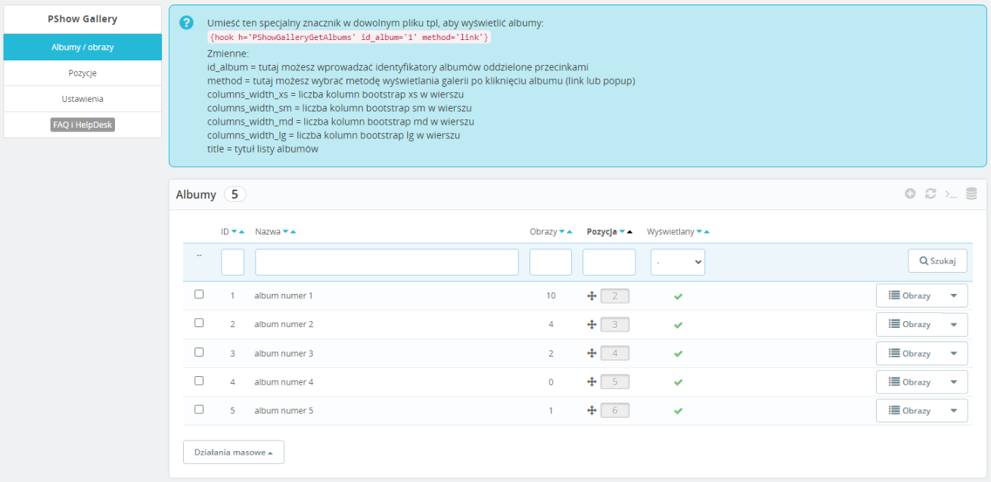Click the blue help question mark icon
The width and height of the screenshot is (991, 482).
(x=187, y=23)
